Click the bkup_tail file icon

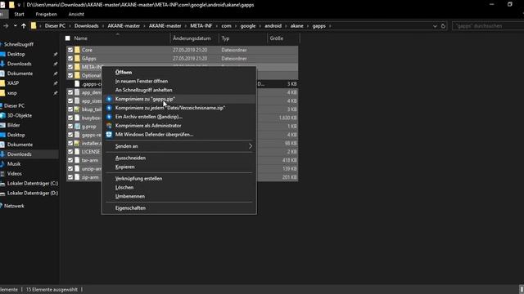coord(77,109)
